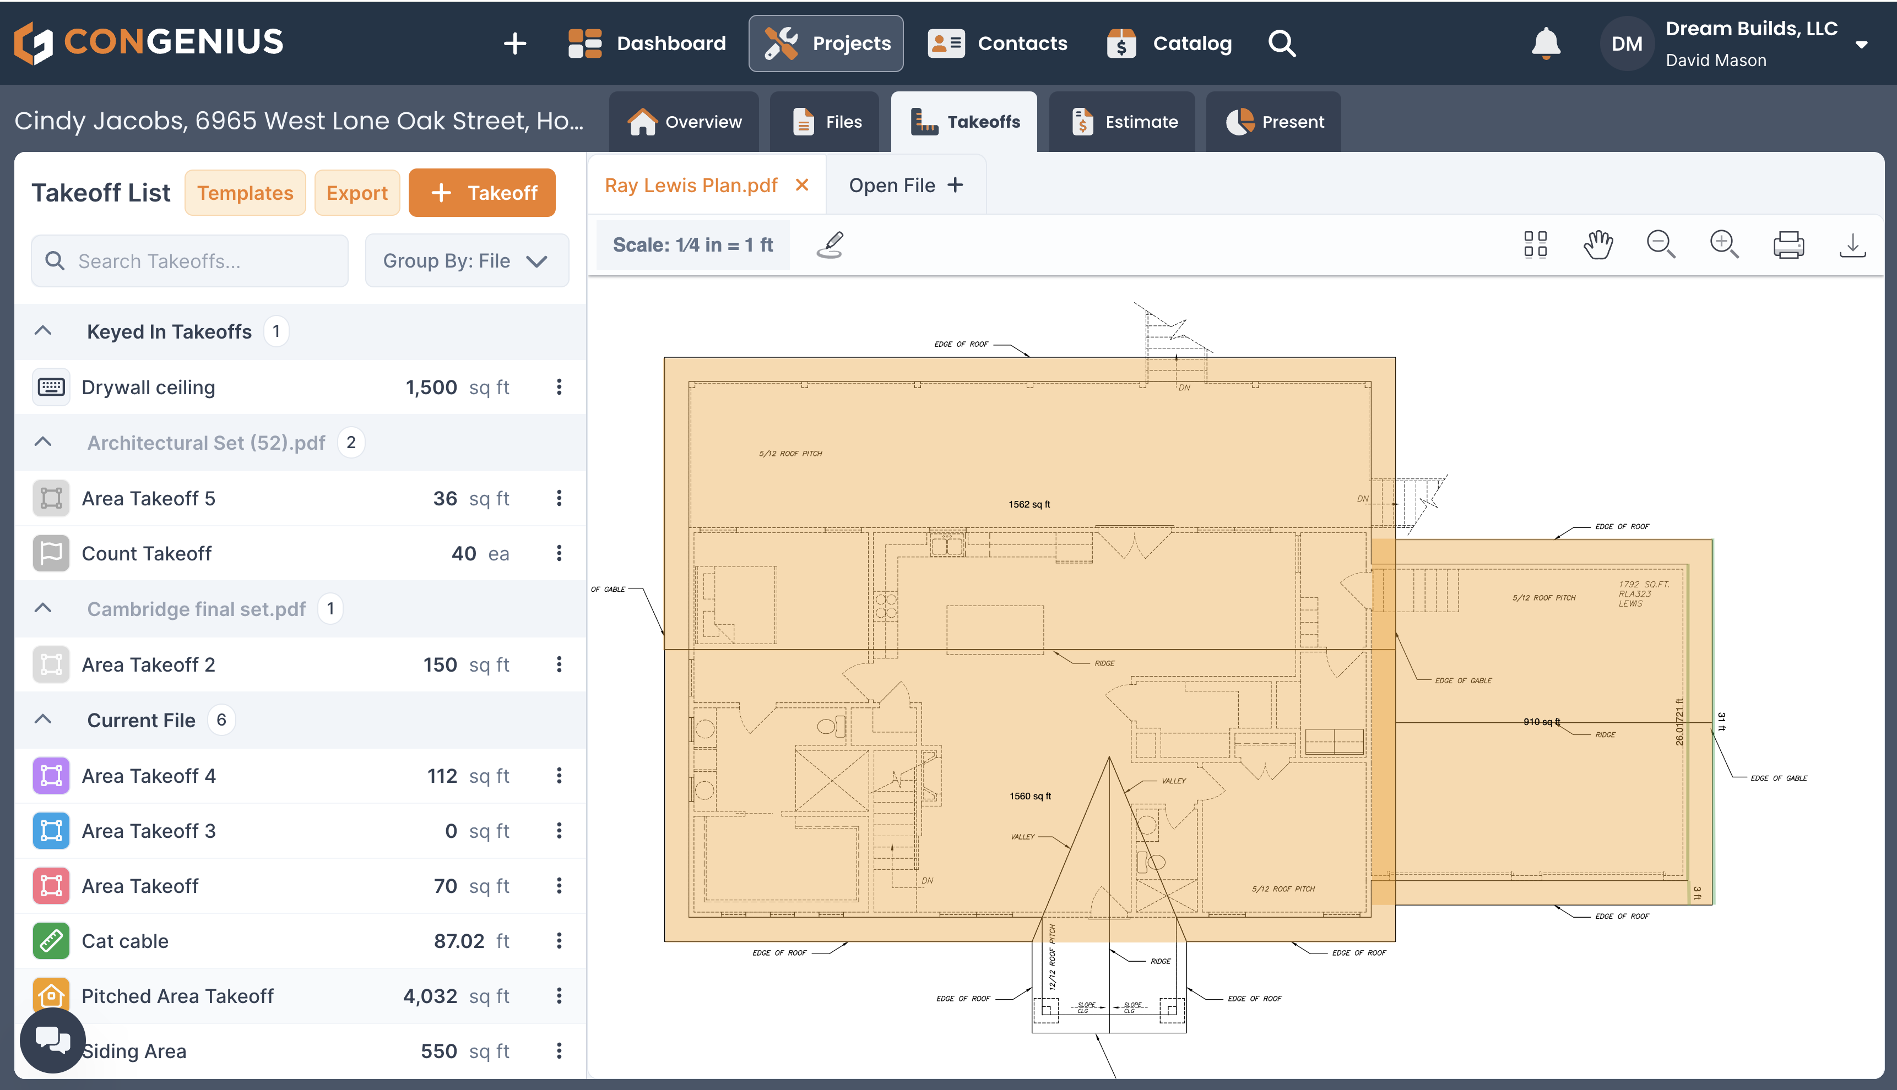Create a new Takeoff
Screen dimensions: 1897x1090
click(481, 192)
